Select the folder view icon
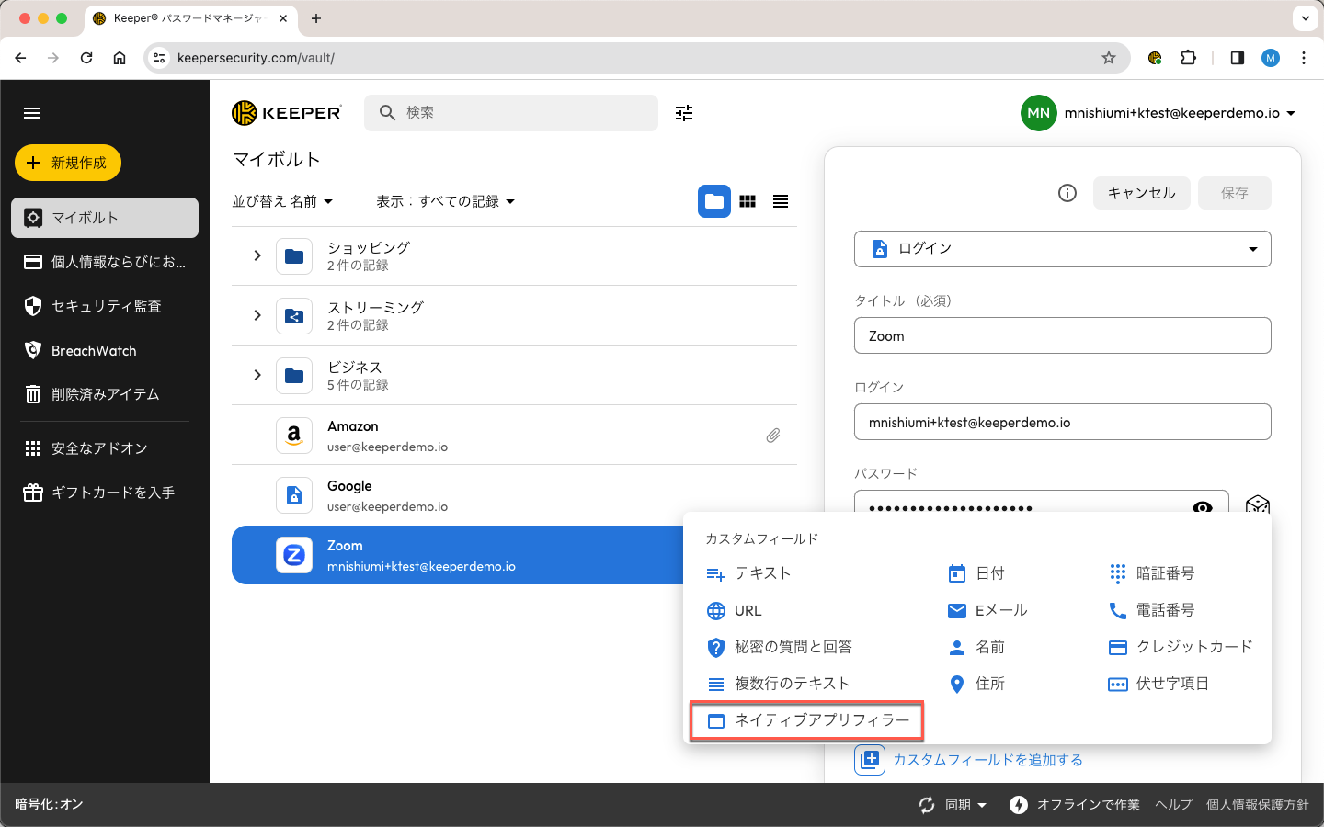Screen dimensions: 1324x827 (713, 201)
